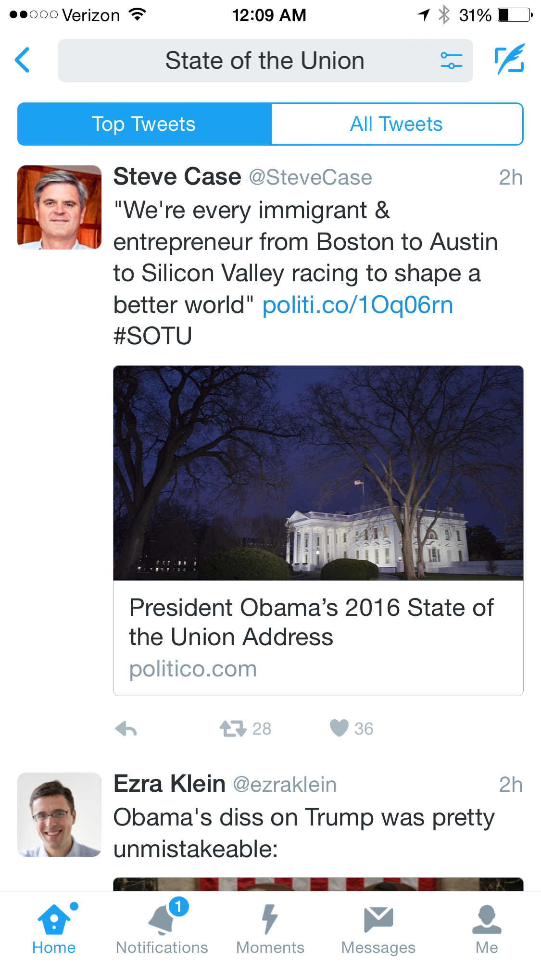Open @SteveCase profile handle
This screenshot has width=541, height=962.
tap(311, 177)
